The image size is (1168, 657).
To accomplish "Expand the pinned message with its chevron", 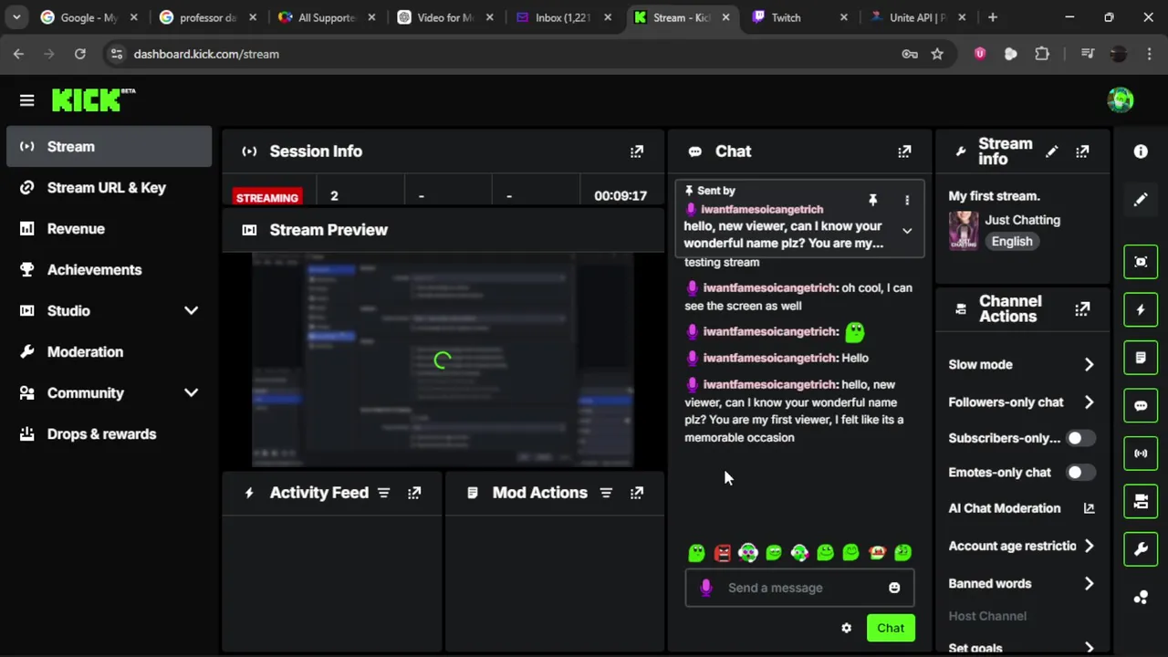I will coord(907,232).
